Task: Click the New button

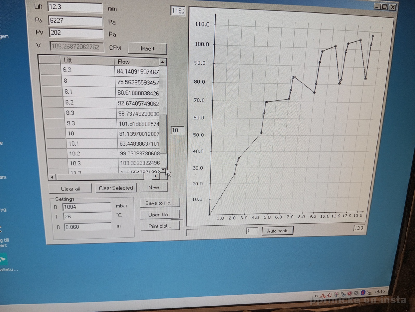Action: click(x=154, y=187)
